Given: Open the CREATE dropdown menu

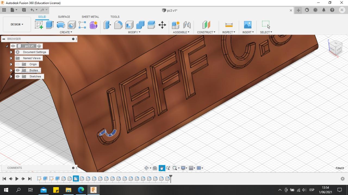Looking at the screenshot, I should click(x=66, y=32).
